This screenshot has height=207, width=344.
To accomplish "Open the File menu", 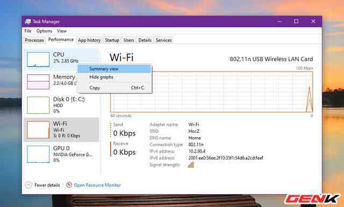I will point(28,31).
